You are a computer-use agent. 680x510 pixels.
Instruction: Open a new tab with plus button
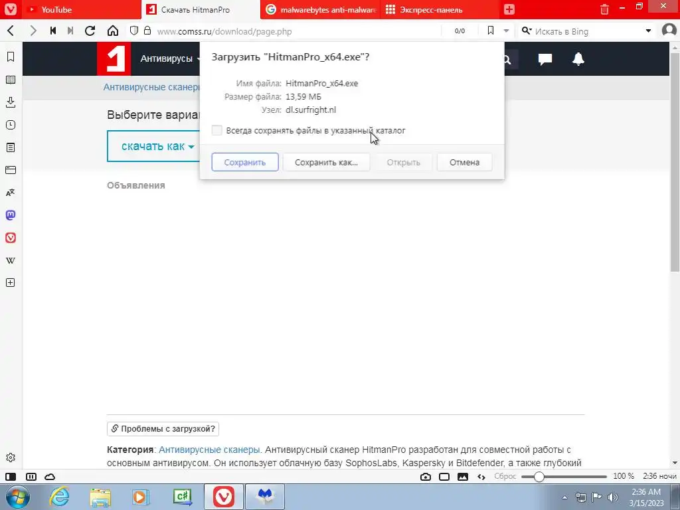(509, 9)
